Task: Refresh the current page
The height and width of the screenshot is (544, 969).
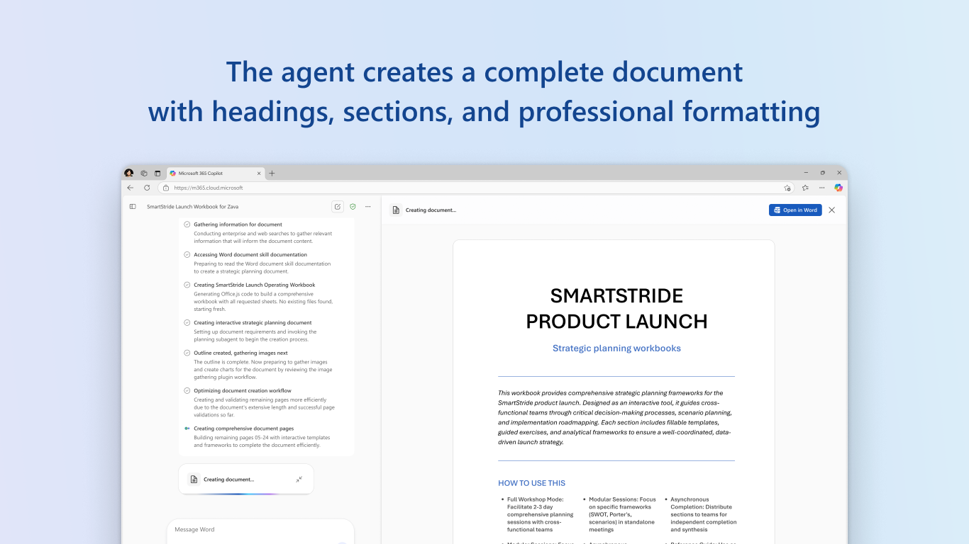Action: point(147,188)
